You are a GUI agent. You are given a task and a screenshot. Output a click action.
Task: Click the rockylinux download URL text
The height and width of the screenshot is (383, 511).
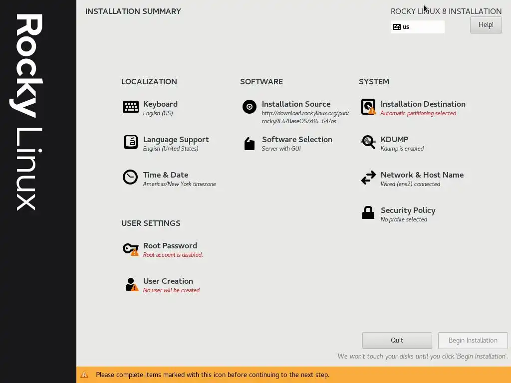coord(305,117)
